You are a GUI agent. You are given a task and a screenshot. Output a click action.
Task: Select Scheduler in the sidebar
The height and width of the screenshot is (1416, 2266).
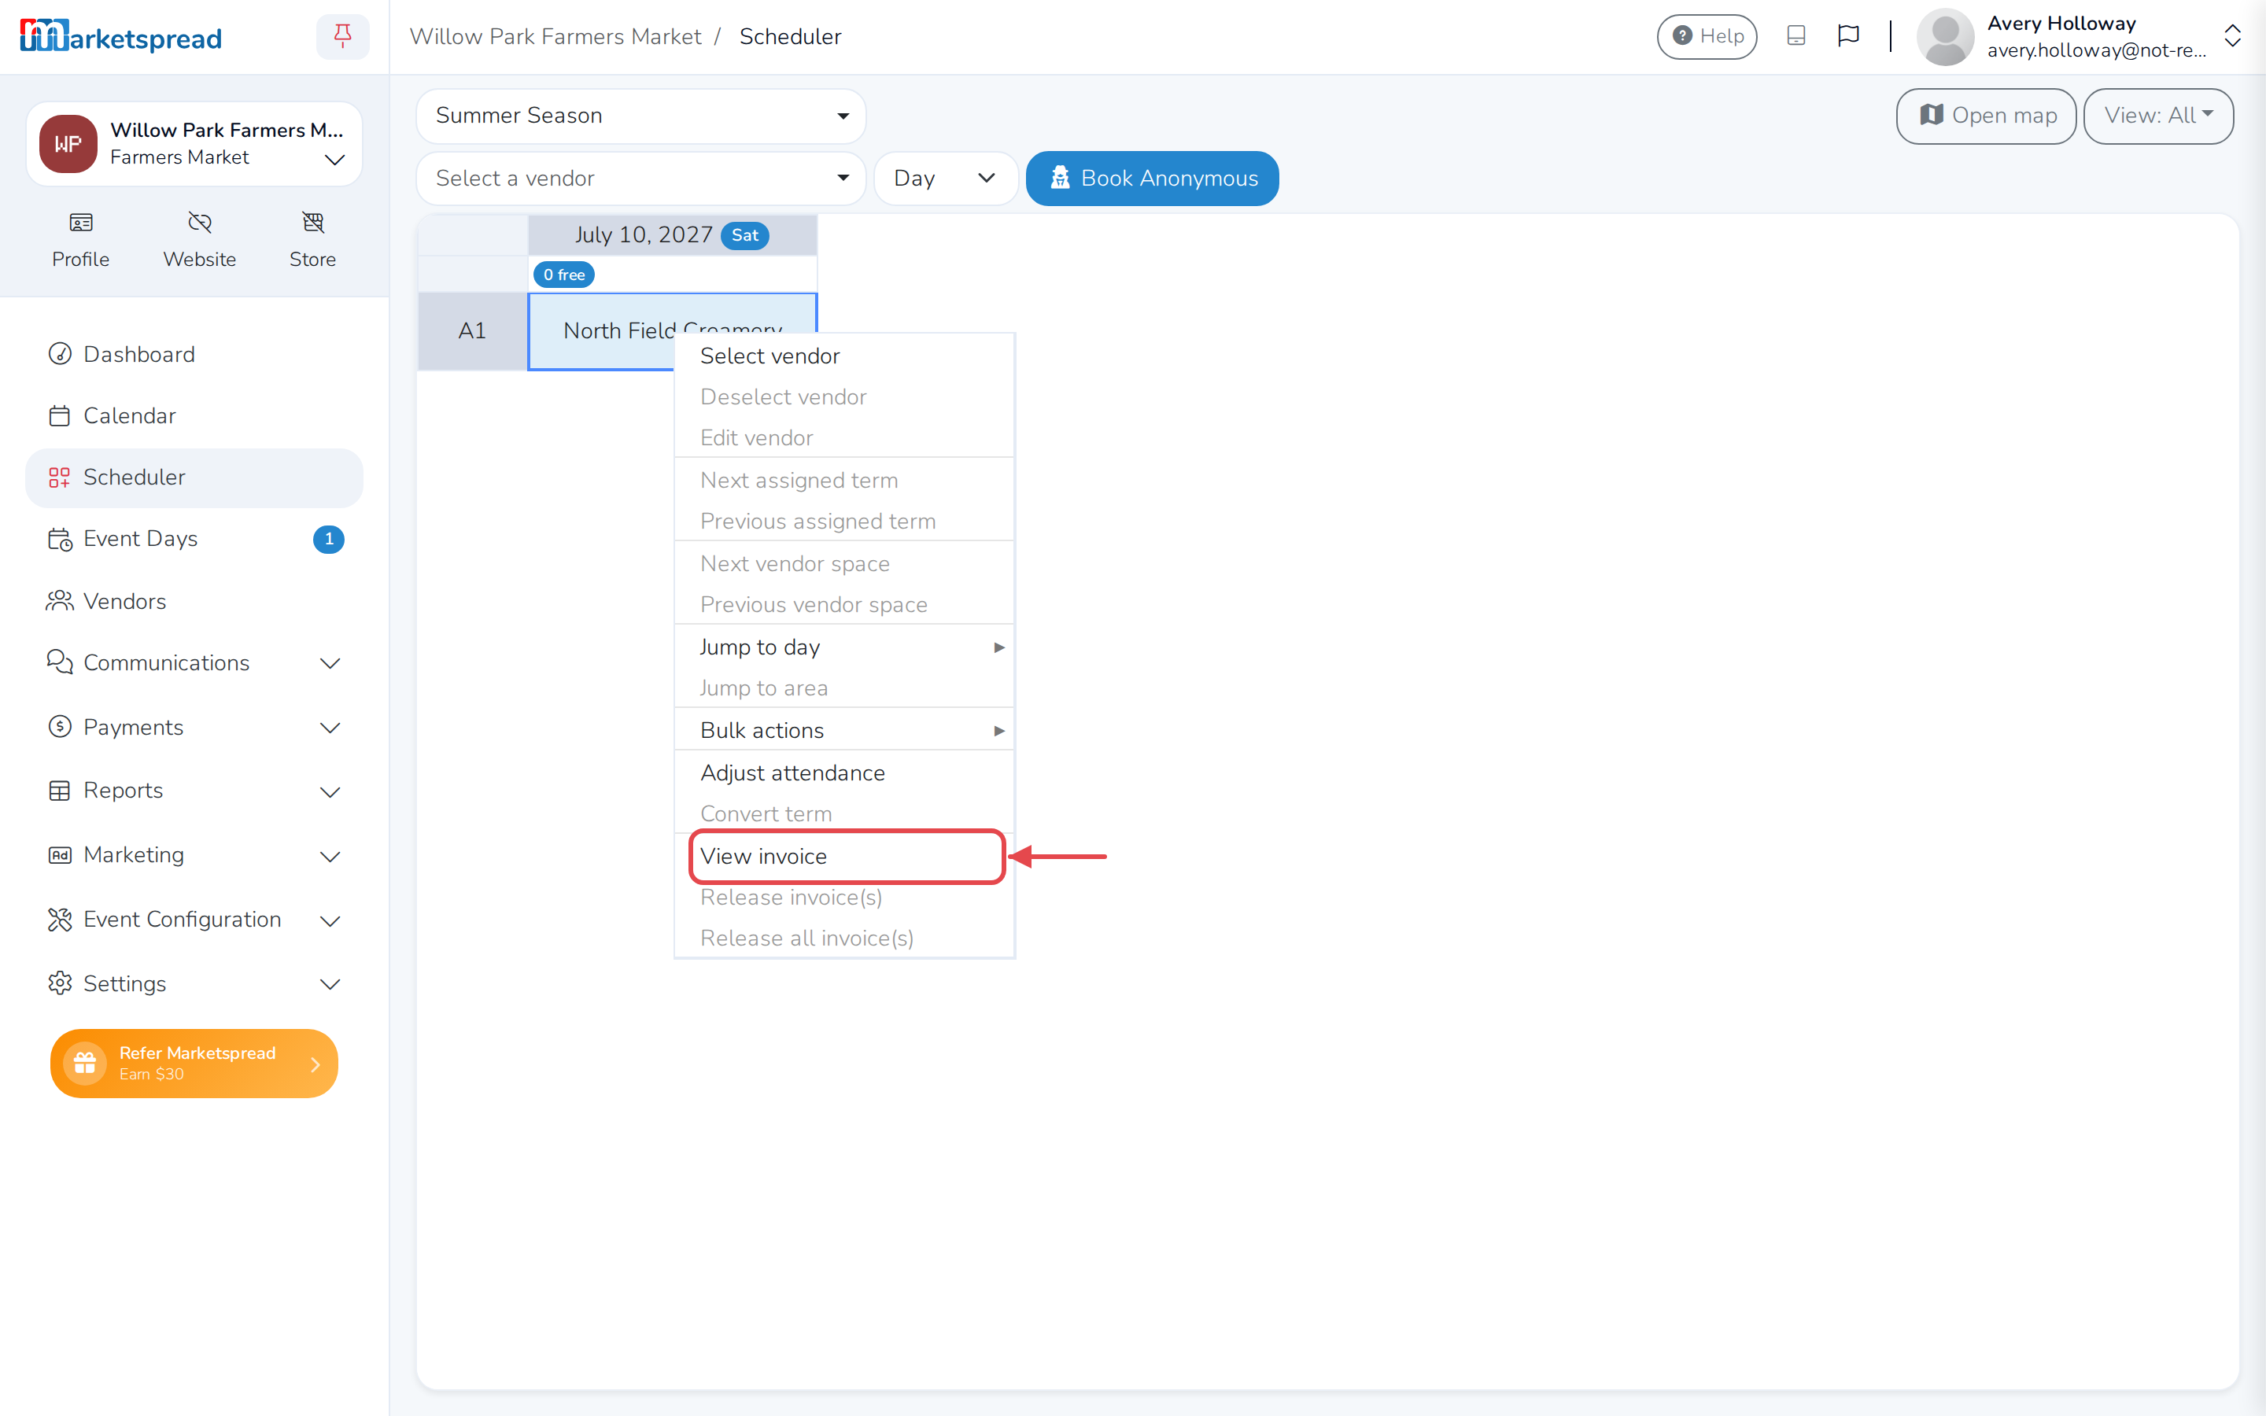(x=194, y=478)
